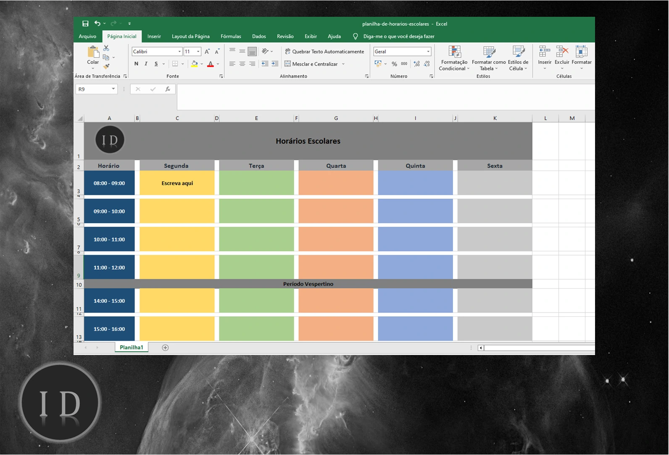
Task: Select the 'Escreva aqui' cell
Action: coord(177,183)
